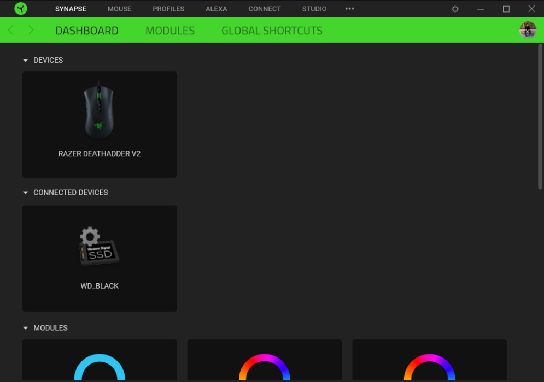544x382 pixels.
Task: Open the GLOBAL SHORTCUTS tab
Action: pyautogui.click(x=272, y=30)
